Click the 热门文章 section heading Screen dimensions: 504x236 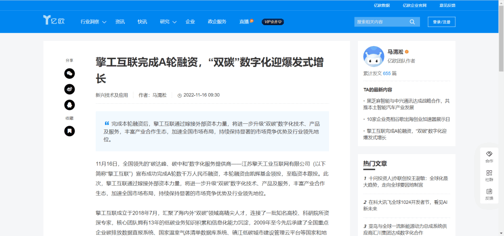[375, 163]
